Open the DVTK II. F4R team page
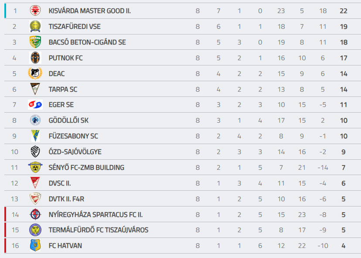 (66, 199)
